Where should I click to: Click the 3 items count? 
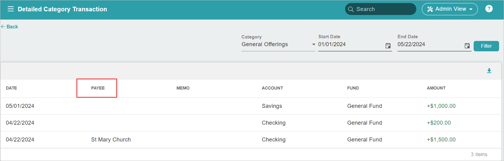tap(479, 155)
